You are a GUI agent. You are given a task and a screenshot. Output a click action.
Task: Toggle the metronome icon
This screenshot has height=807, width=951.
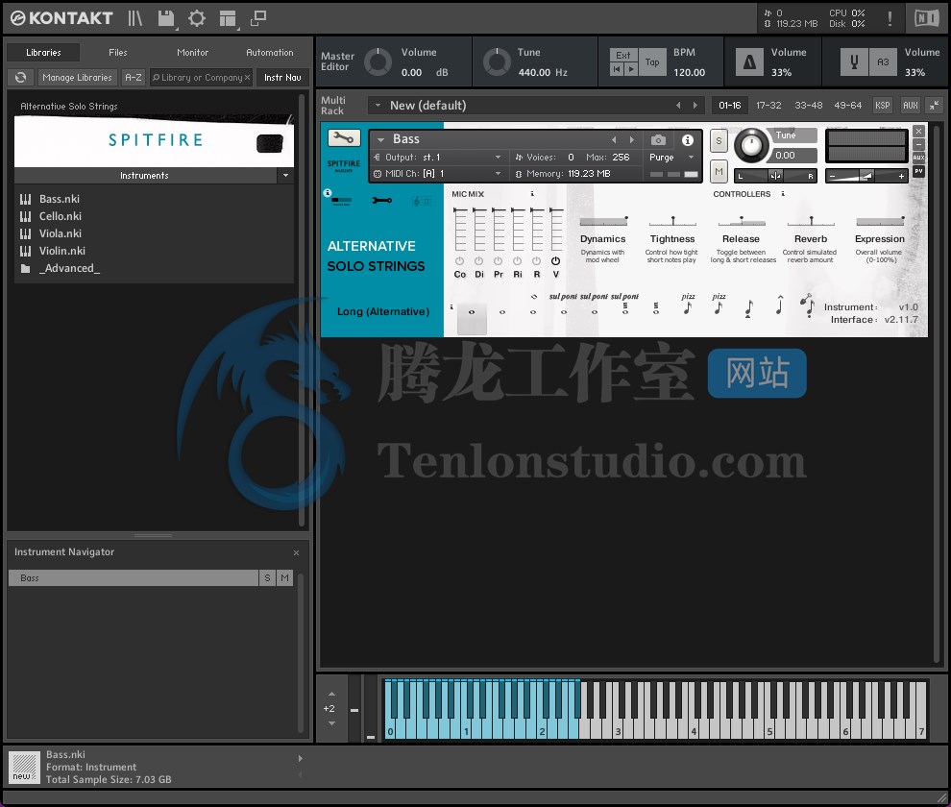749,61
